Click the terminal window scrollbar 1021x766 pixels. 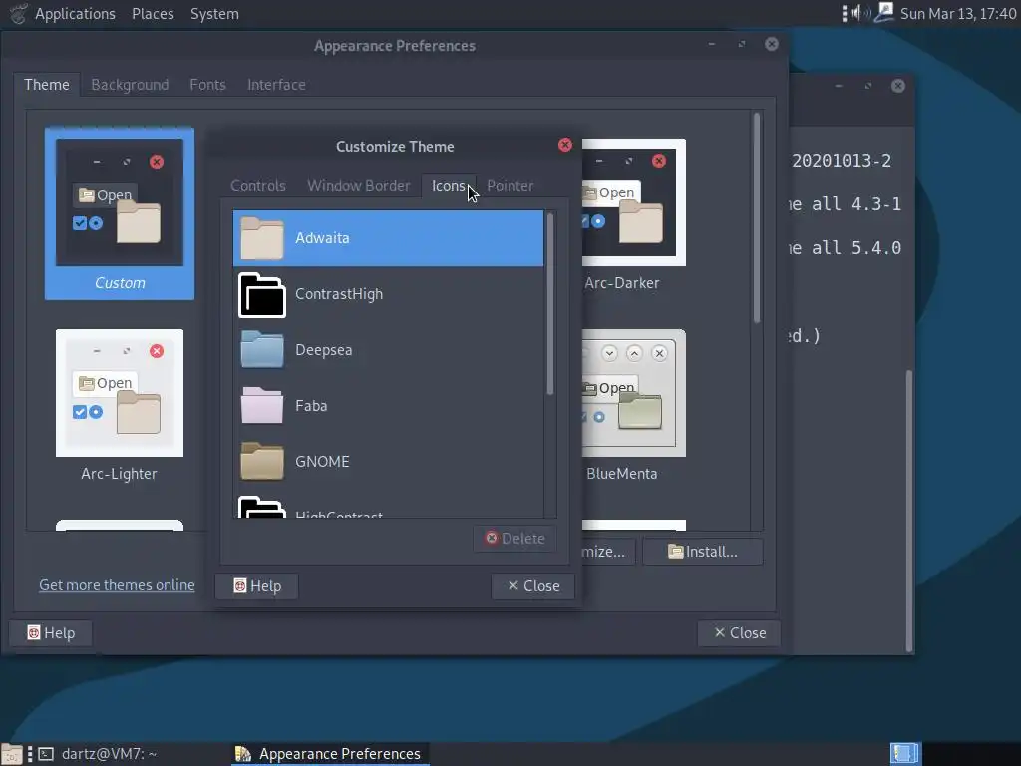point(909,512)
